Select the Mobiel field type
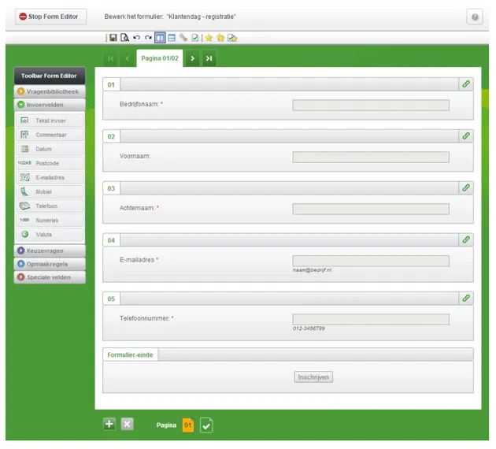Viewport: 496px width, 449px height. click(x=50, y=192)
